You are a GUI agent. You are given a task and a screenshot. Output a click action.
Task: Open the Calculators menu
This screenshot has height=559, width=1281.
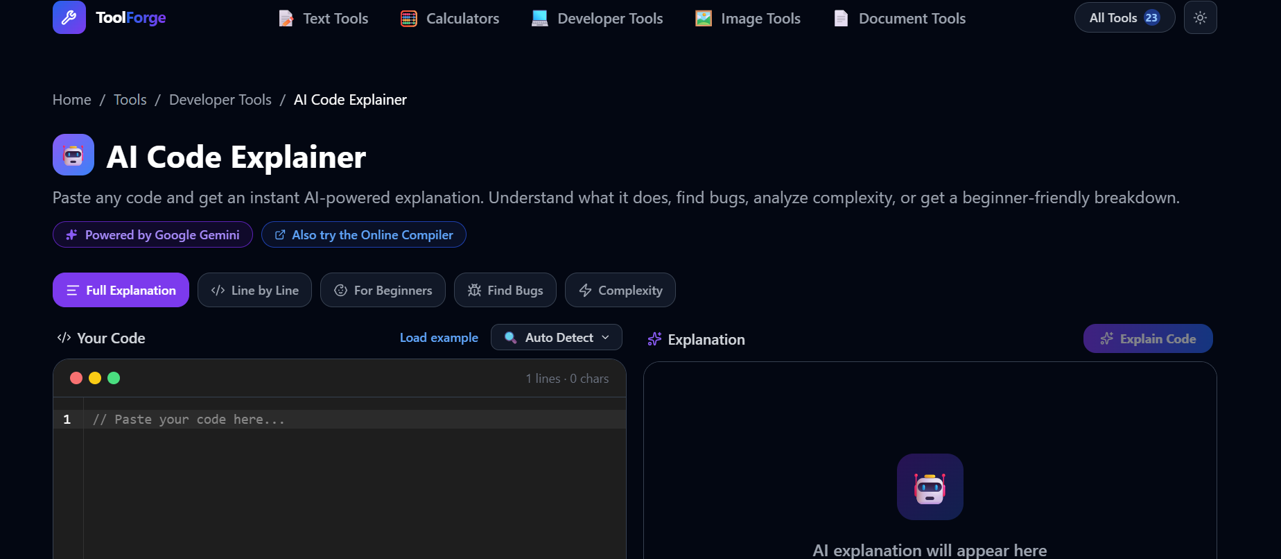(450, 19)
